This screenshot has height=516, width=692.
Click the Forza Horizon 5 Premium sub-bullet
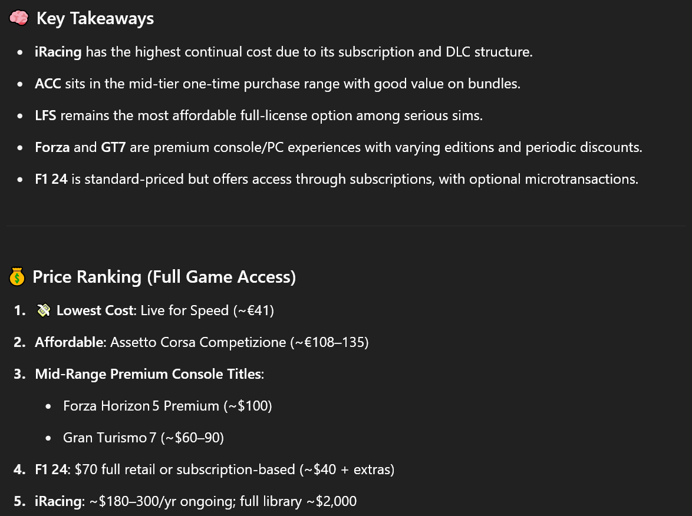167,406
